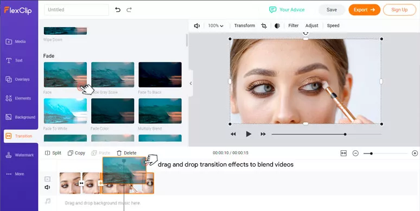The image size is (420, 211).
Task: Redo the last action
Action: click(x=129, y=10)
